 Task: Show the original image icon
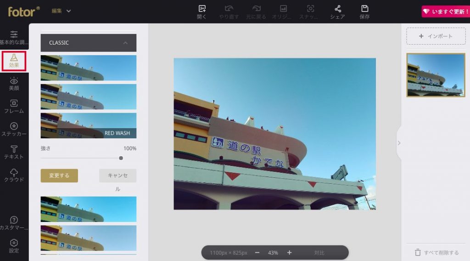283,12
